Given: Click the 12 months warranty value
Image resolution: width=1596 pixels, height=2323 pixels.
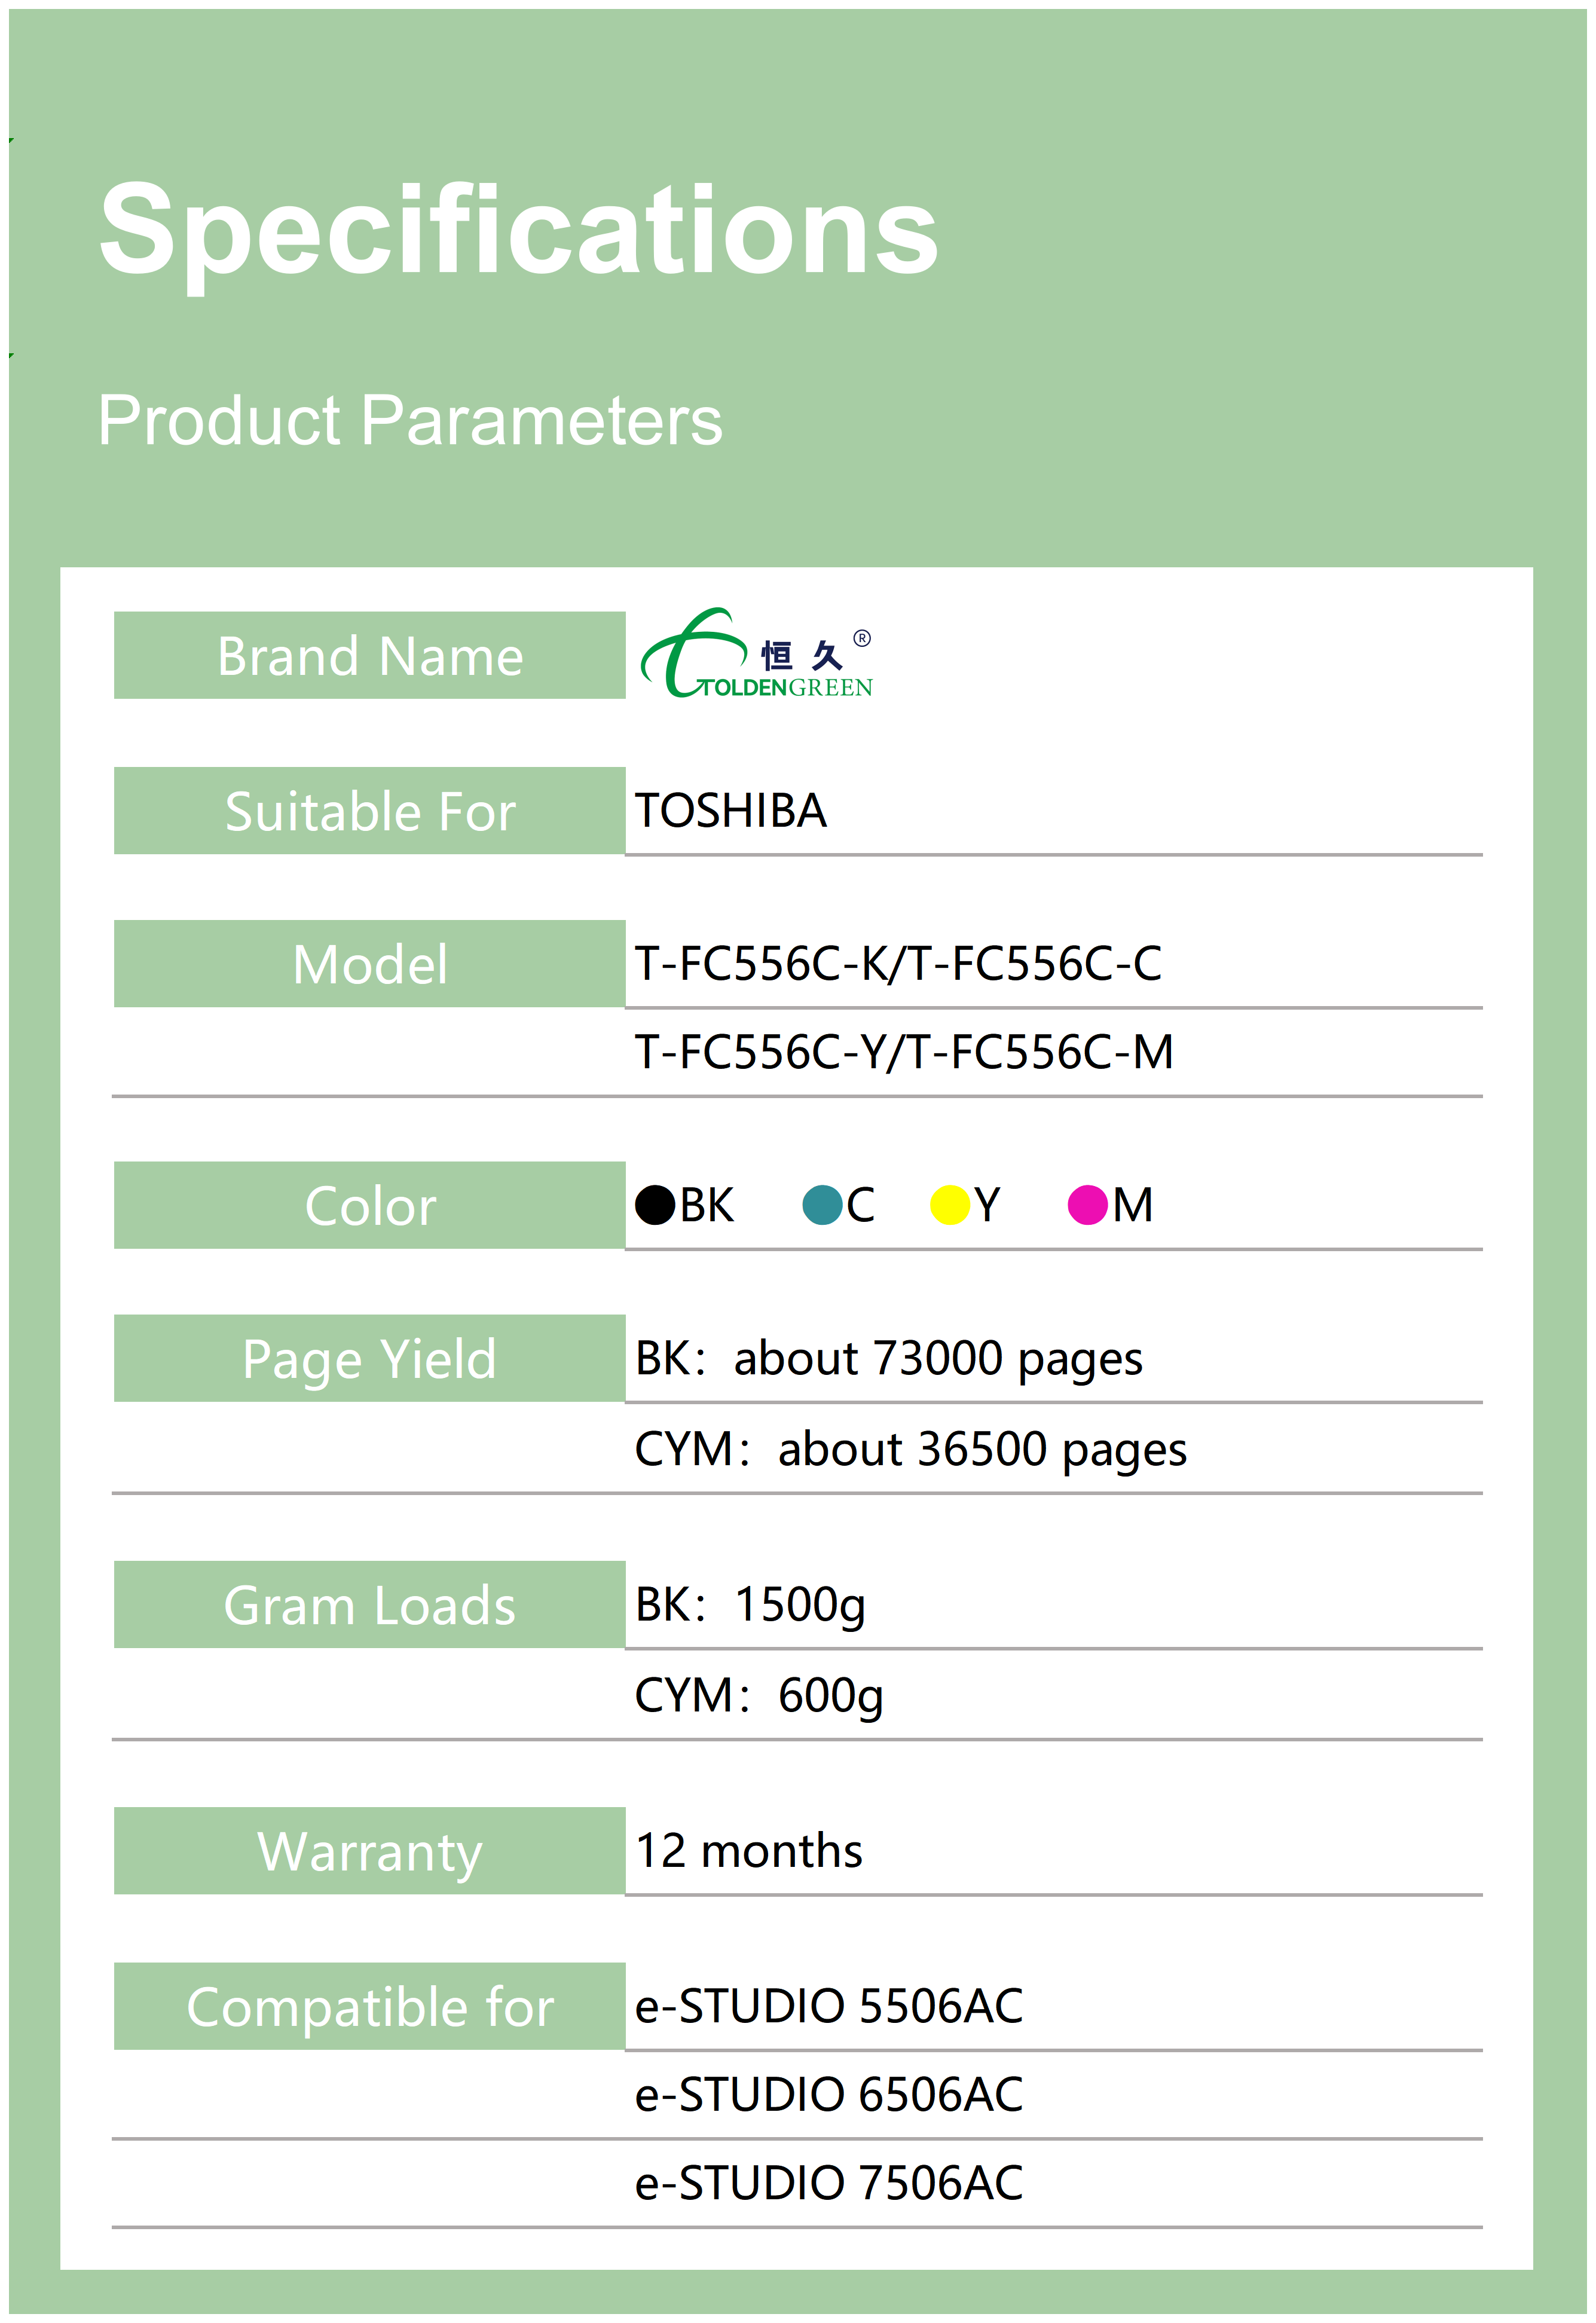Looking at the screenshot, I should pos(749,1851).
